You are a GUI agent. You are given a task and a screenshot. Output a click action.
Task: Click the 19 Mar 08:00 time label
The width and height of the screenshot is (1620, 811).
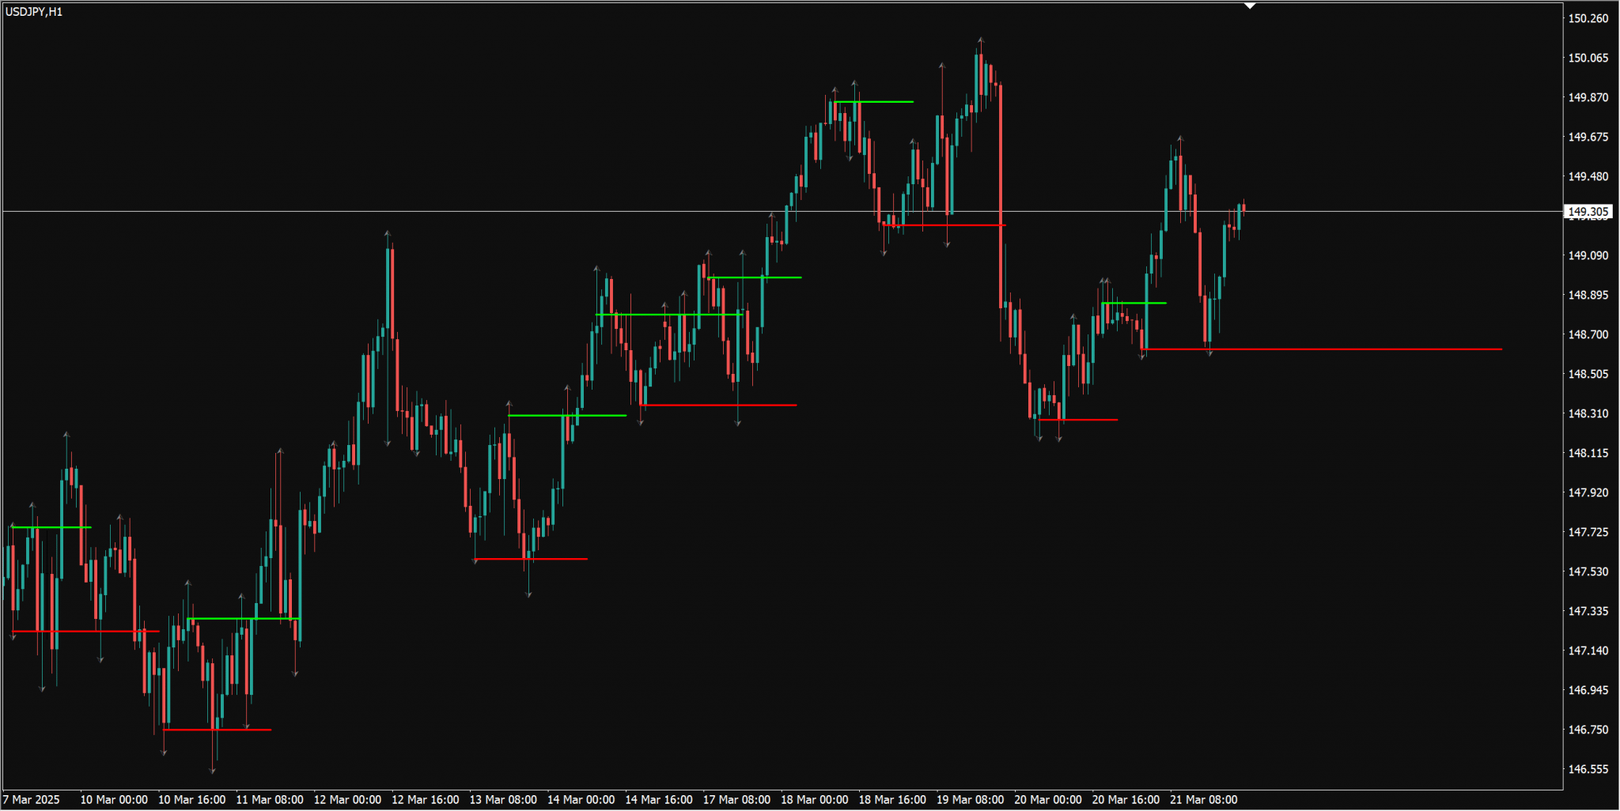(x=970, y=799)
